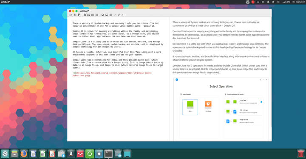
Task: Open the volume indicator in top panel
Action: [278, 2]
